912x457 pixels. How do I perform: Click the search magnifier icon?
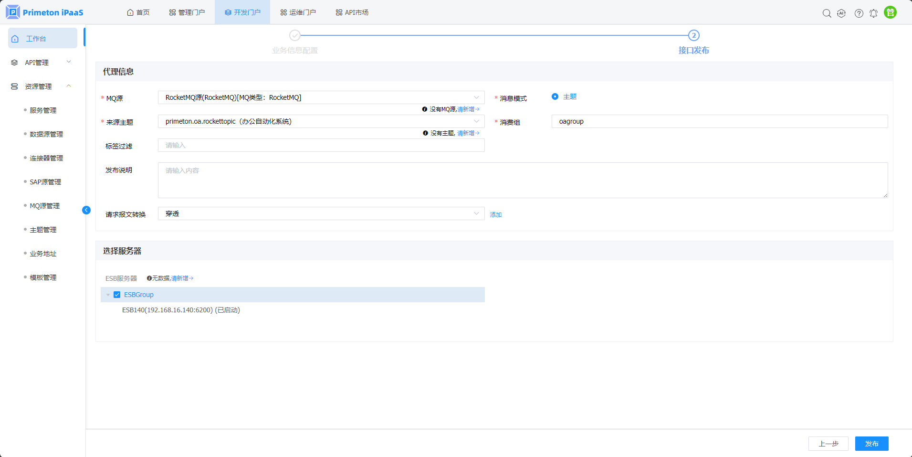click(x=827, y=13)
